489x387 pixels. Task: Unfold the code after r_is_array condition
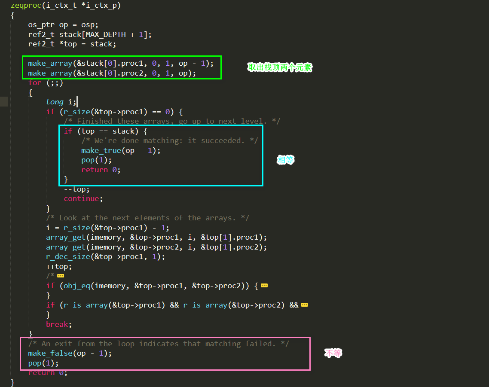(305, 305)
